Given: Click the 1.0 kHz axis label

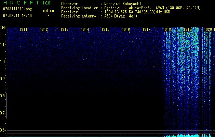Looking at the screenshot, I should pos(3,62).
